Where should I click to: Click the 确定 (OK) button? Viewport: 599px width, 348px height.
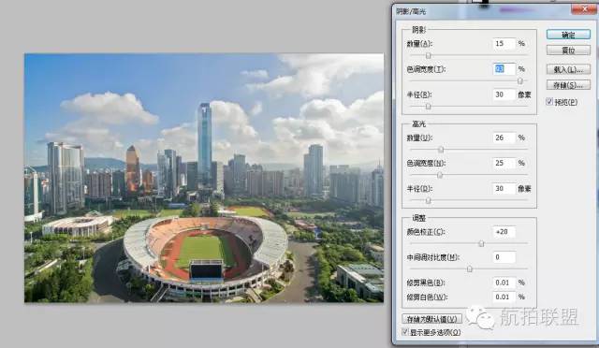tap(568, 35)
